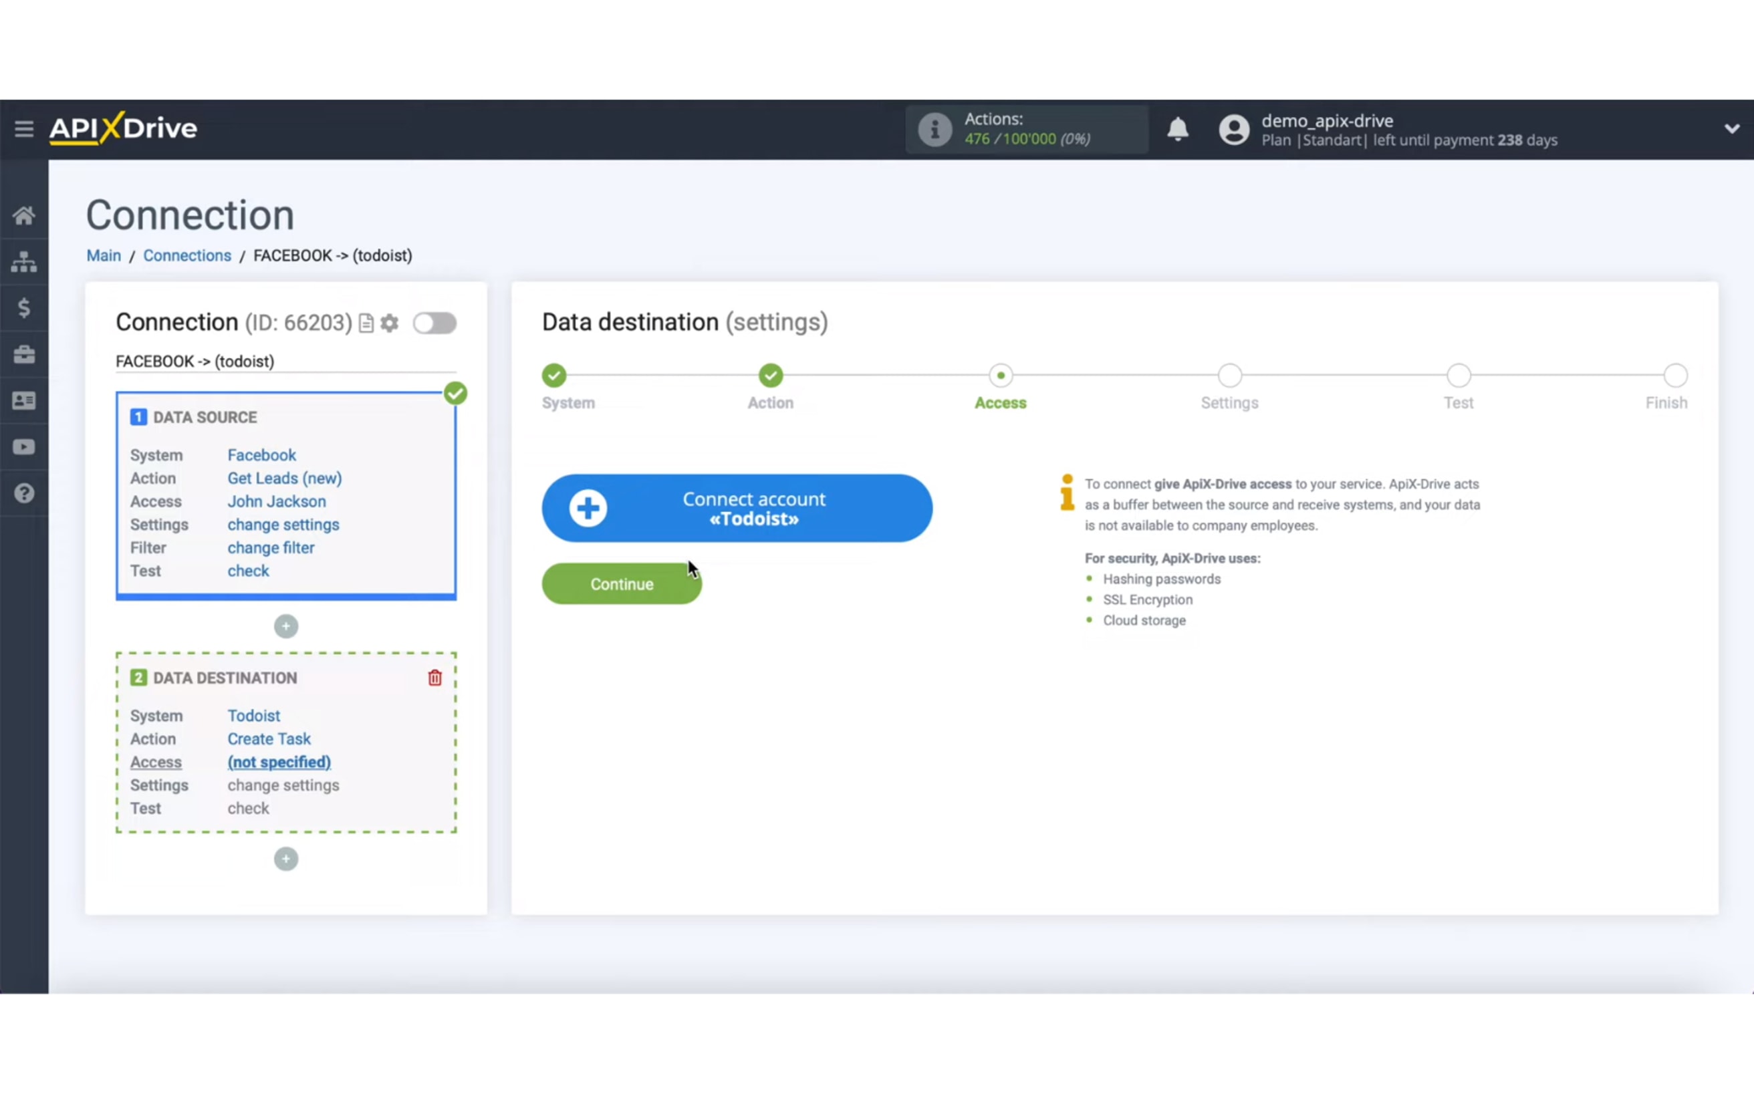This screenshot has width=1754, height=1096.
Task: Toggle the connection on/off switch
Action: click(435, 323)
